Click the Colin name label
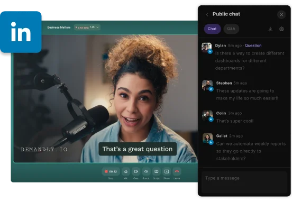Image resolution: width=292 pixels, height=201 pixels. (221, 113)
